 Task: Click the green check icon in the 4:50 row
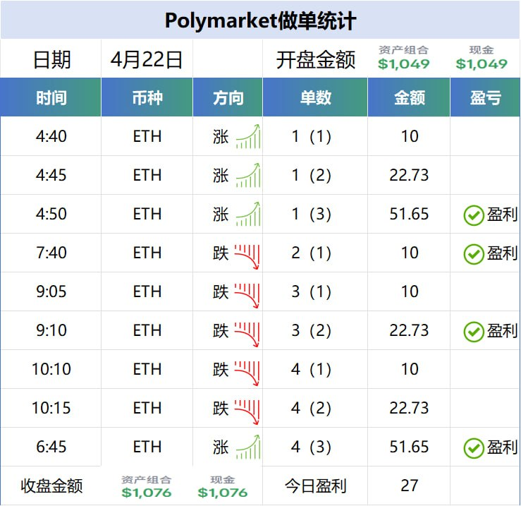tap(474, 215)
